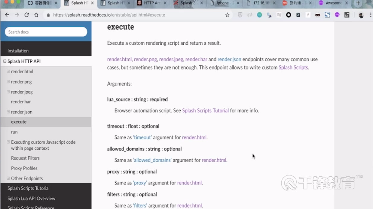Viewport: 373px width, 209px height.
Task: Click the shield extension icon
Action: [240, 15]
